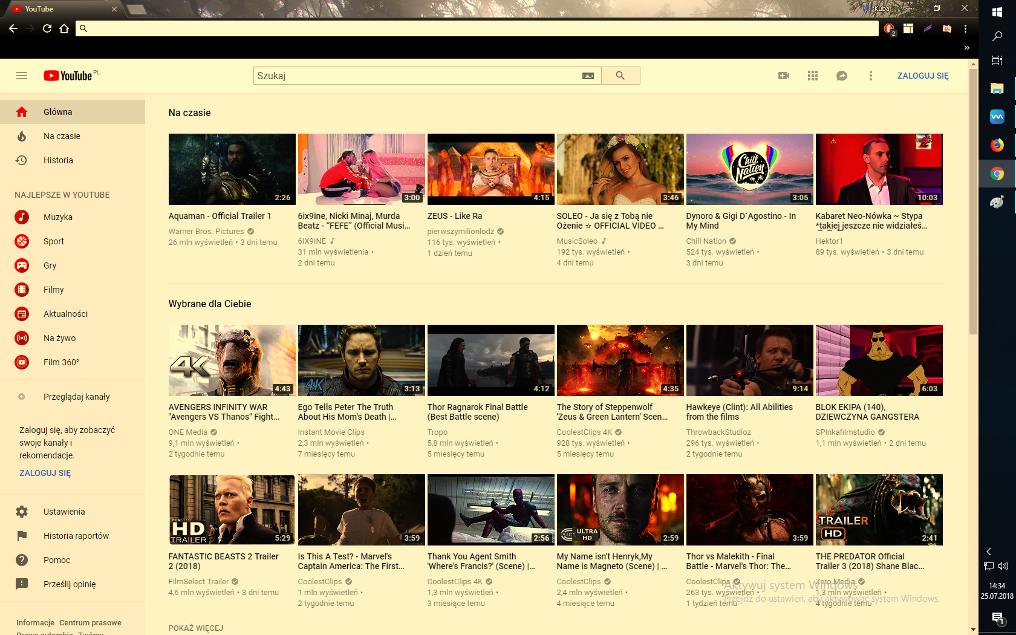Click the Sport category icon

[x=22, y=241]
